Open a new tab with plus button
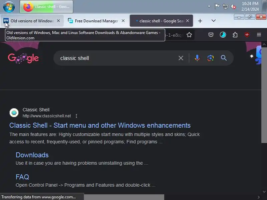The height and width of the screenshot is (200, 267). pos(200,21)
